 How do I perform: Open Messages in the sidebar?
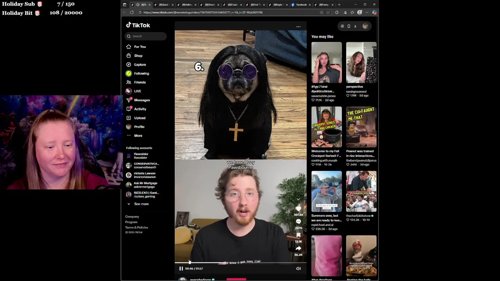[138, 100]
